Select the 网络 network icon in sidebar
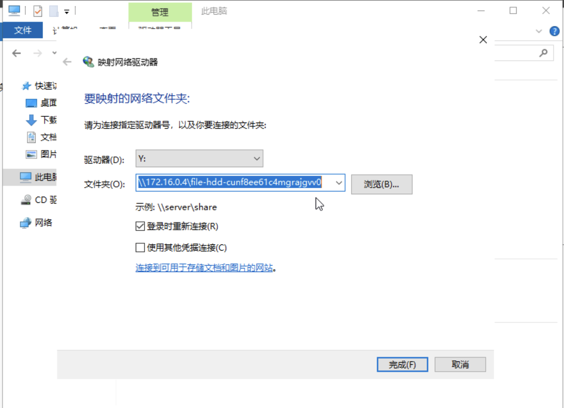564x408 pixels. [26, 223]
